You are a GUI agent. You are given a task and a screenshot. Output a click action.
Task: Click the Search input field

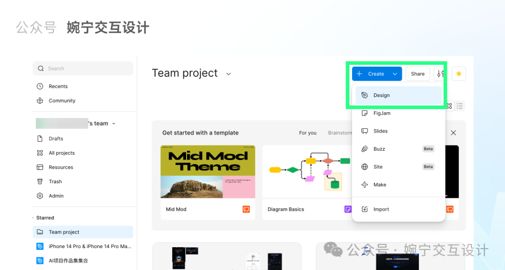(83, 69)
